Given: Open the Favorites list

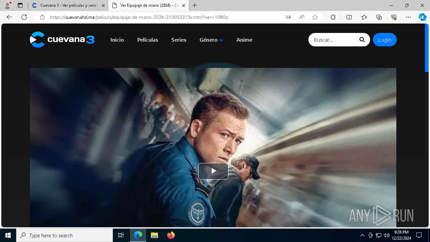Looking at the screenshot, I should point(364,17).
